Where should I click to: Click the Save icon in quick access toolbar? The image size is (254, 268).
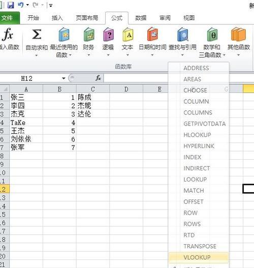11,5
